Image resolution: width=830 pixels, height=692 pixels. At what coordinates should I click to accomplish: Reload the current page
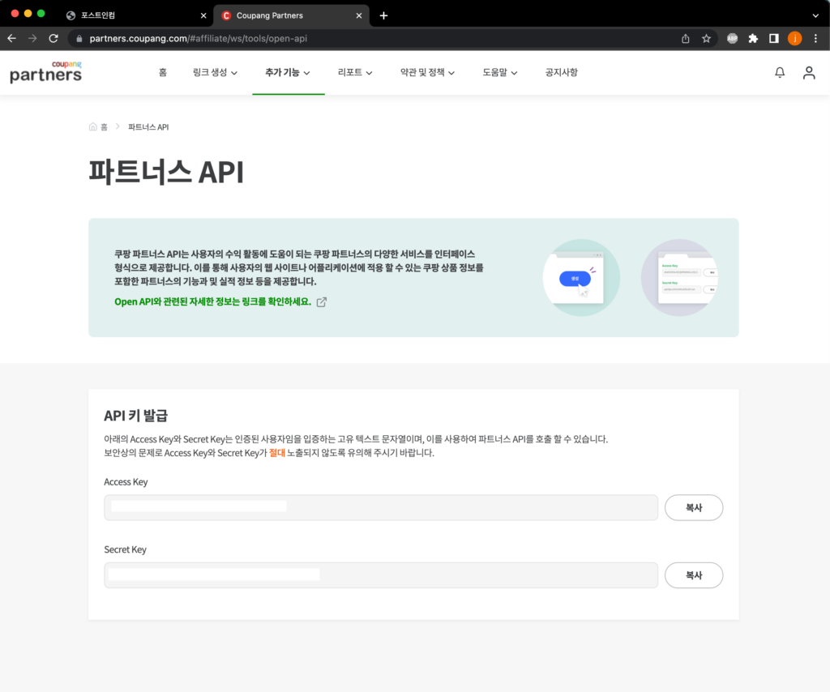[53, 39]
